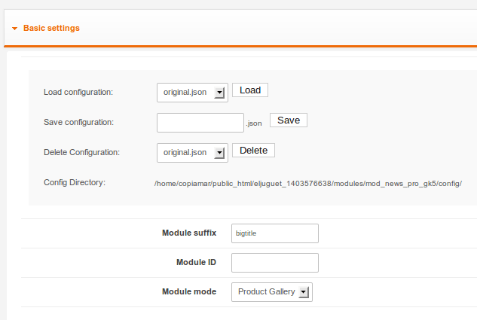This screenshot has height=320, width=477.
Task: Click the Save configuration label
Action: (x=78, y=122)
